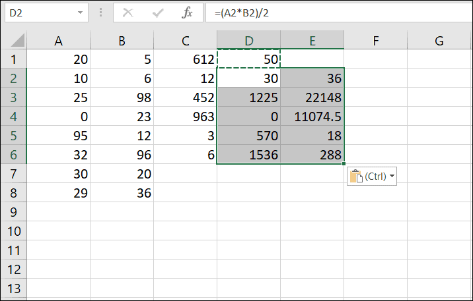Click cell D2 containing 30
This screenshot has height=301, width=473.
tap(248, 78)
